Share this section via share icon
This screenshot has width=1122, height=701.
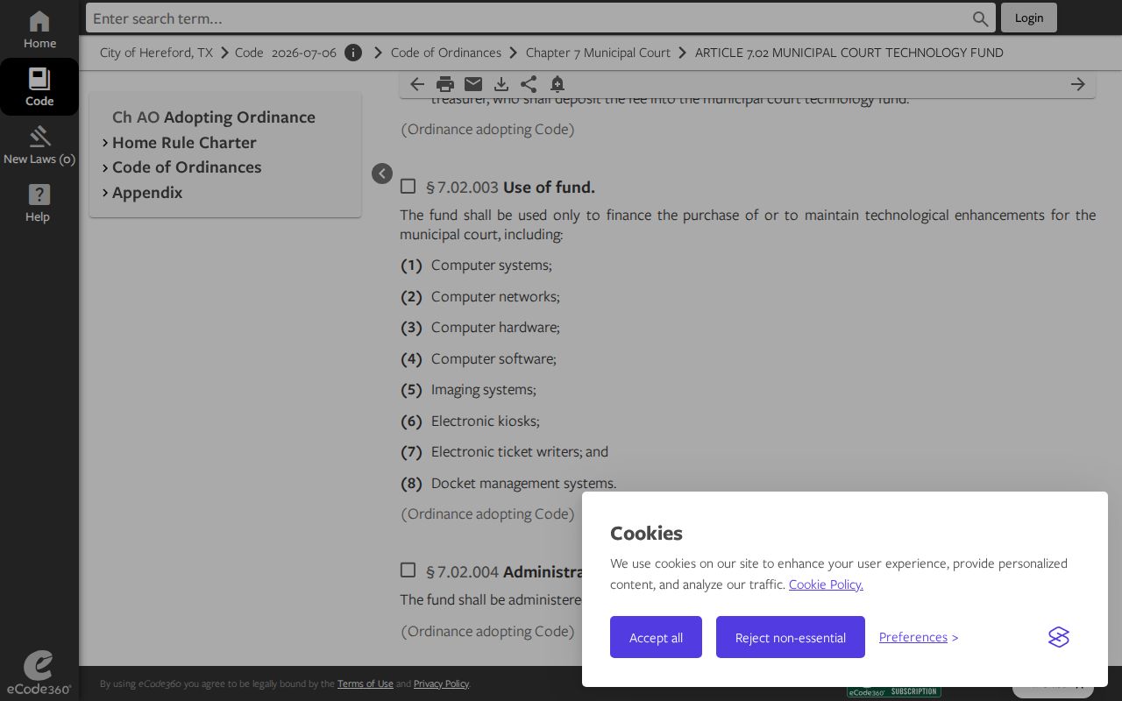[529, 84]
